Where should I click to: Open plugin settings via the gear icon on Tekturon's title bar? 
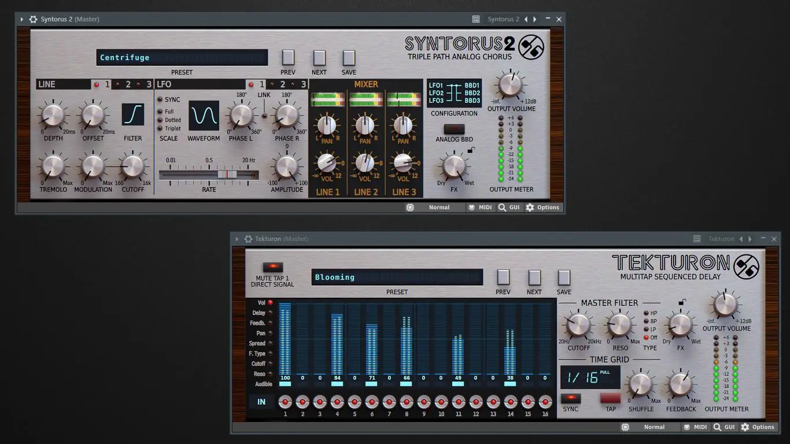click(248, 239)
